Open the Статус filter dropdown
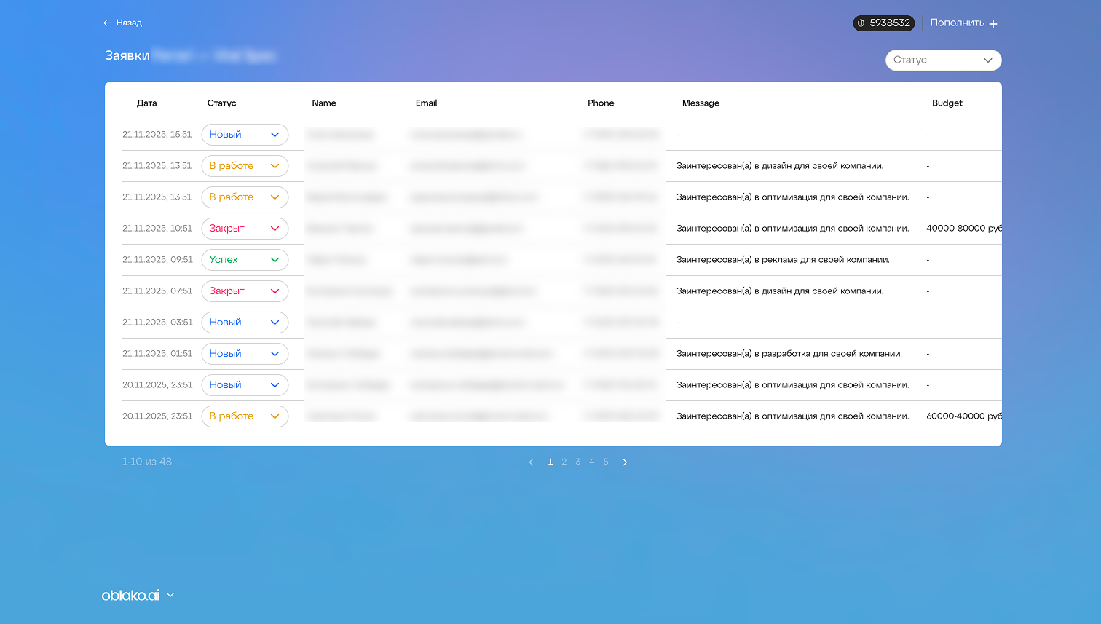The height and width of the screenshot is (624, 1101). click(943, 60)
